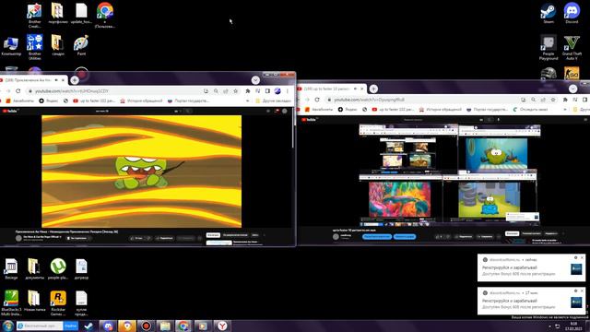Close the top notification popup

point(582,258)
